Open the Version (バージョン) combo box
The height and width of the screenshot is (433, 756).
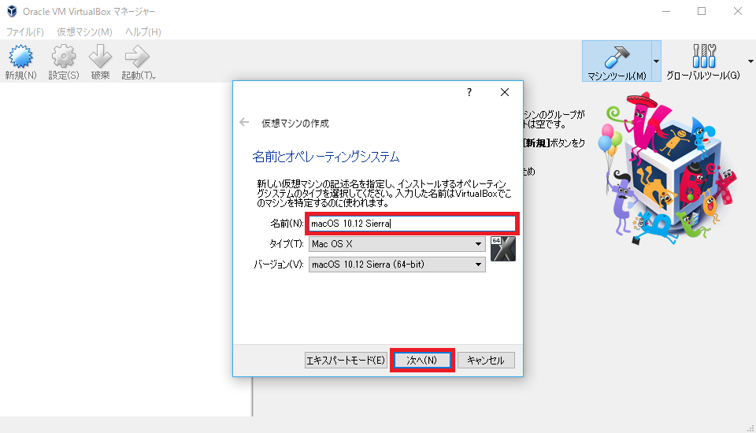[x=397, y=265]
